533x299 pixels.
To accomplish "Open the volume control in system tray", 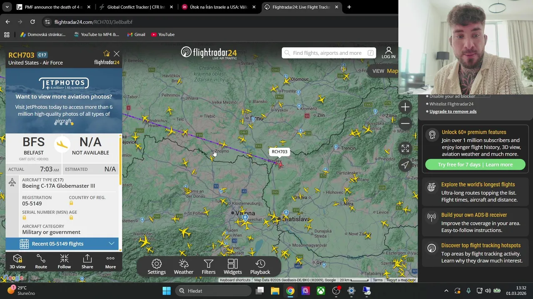I will pyautogui.click(x=488, y=291).
